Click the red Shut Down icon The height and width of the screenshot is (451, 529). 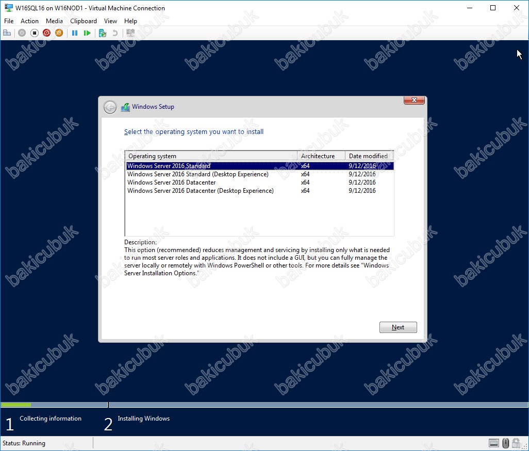pyautogui.click(x=46, y=32)
